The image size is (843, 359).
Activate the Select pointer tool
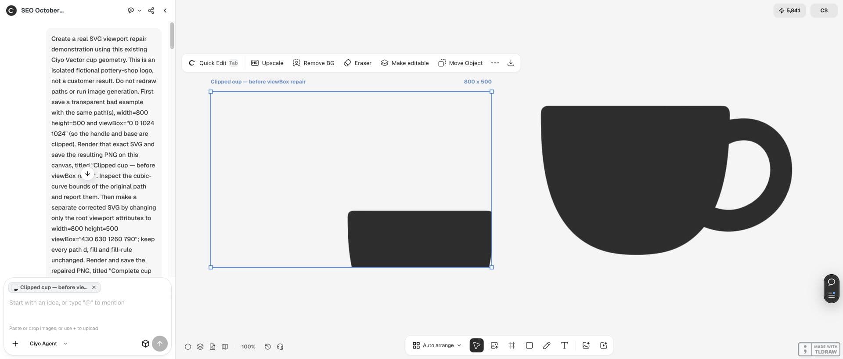pyautogui.click(x=476, y=345)
